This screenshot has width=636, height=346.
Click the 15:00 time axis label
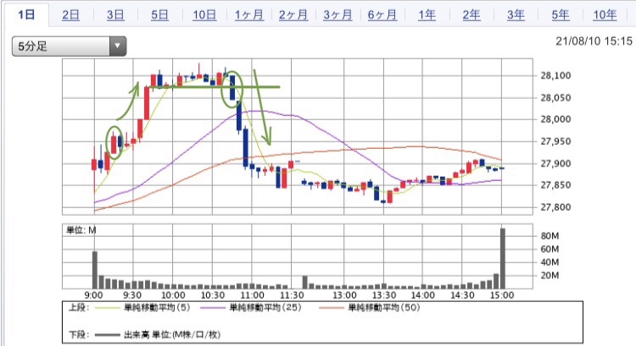502,295
